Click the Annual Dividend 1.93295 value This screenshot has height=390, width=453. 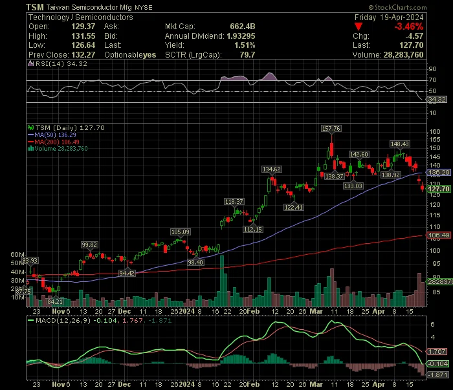[x=241, y=36]
